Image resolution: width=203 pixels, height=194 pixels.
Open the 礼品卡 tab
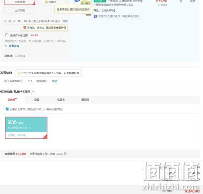[x=61, y=100]
